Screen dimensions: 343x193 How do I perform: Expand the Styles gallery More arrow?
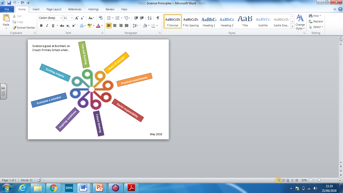[x=292, y=26]
